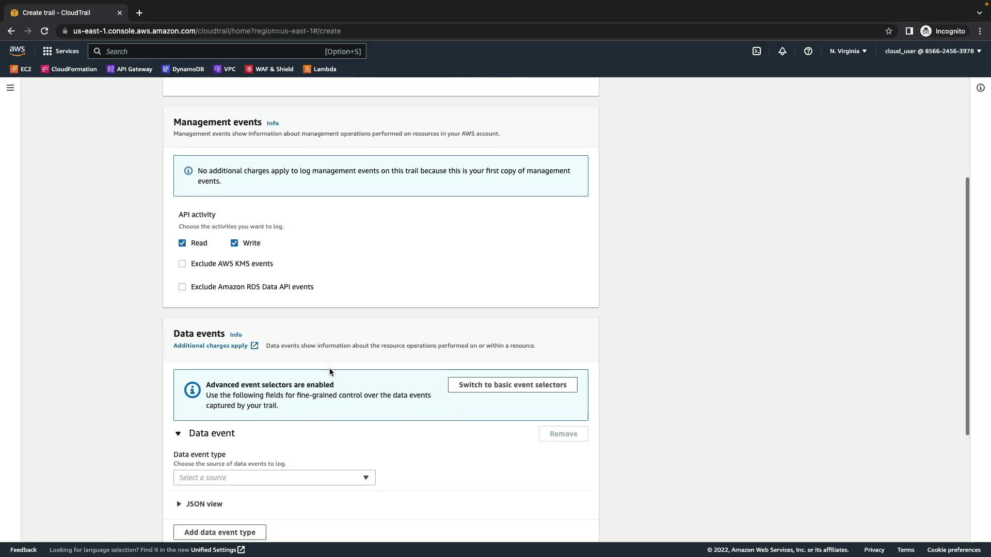Click the AWS logo home icon
Image resolution: width=991 pixels, height=557 pixels.
pyautogui.click(x=17, y=51)
